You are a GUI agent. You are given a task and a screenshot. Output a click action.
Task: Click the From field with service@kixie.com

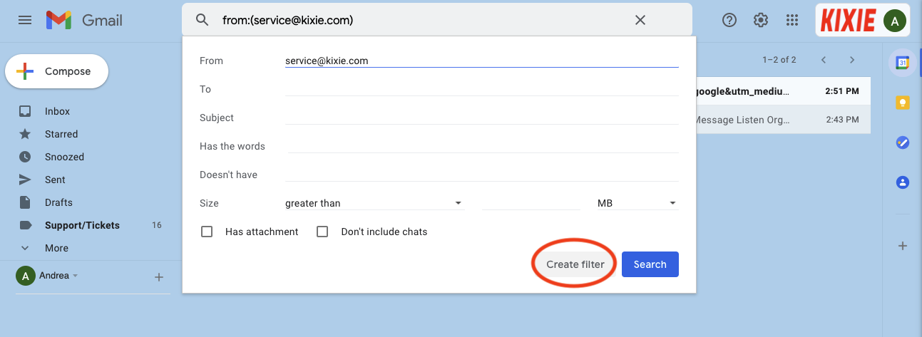point(481,61)
